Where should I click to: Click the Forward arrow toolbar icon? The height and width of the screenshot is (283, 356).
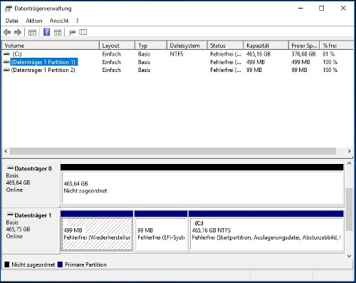(x=18, y=32)
